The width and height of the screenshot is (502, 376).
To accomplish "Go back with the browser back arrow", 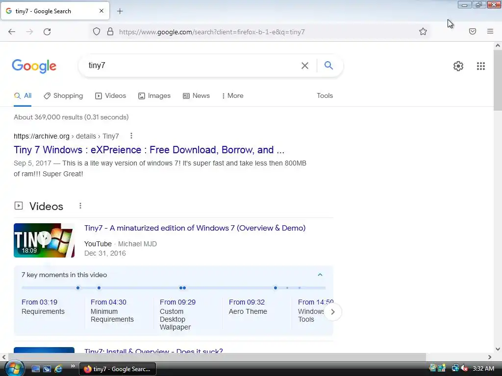I will point(12,32).
